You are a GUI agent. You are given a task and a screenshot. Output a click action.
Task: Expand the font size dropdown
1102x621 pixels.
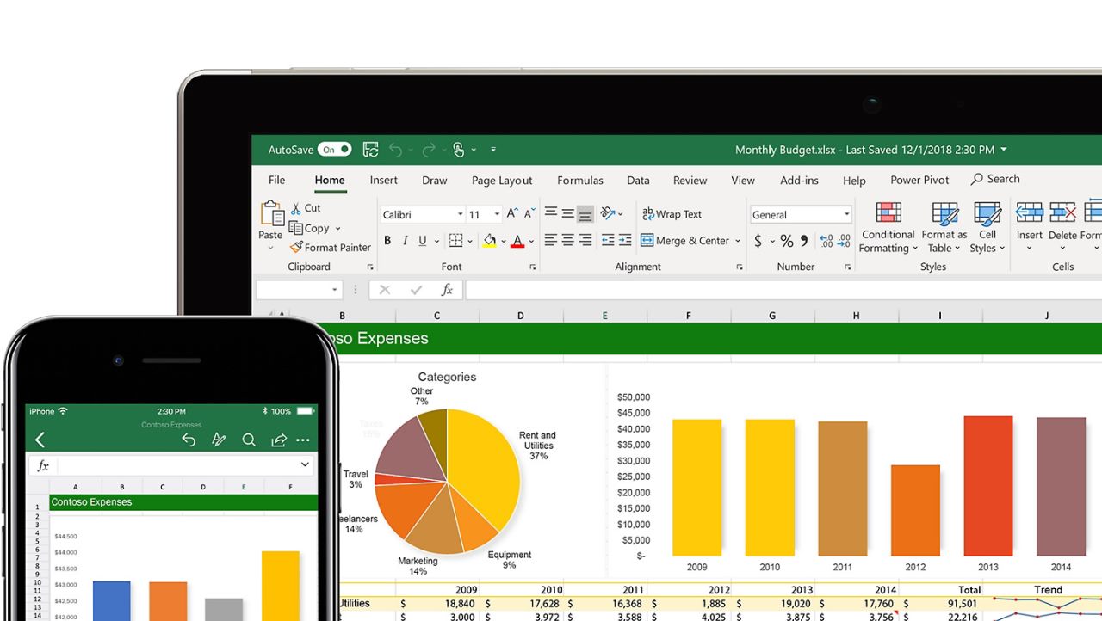point(496,213)
